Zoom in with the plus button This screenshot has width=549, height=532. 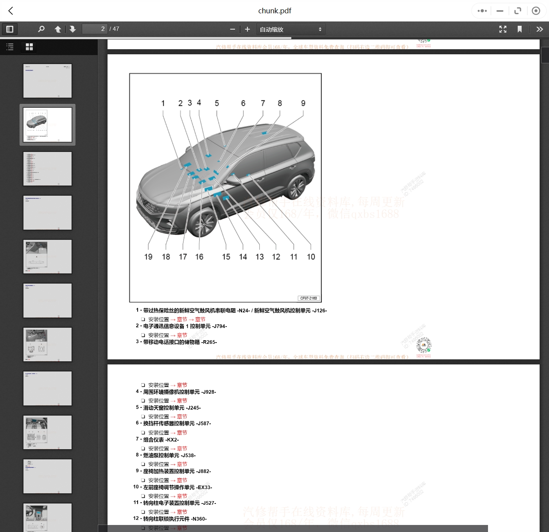[x=247, y=29]
